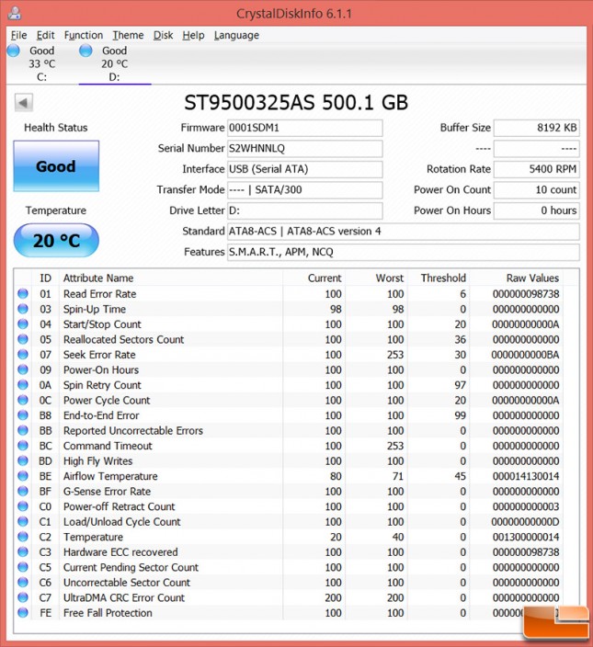Click the Interface field USB (Serial ATA)

(304, 169)
